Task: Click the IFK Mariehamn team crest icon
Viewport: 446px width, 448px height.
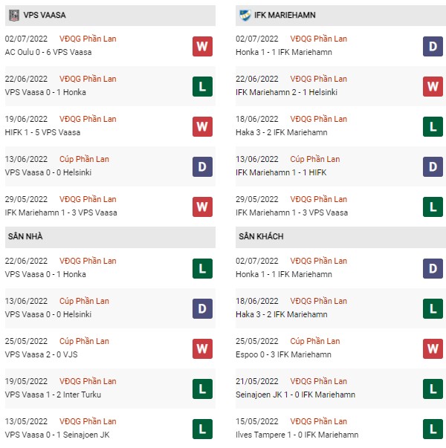Action: tap(245, 15)
